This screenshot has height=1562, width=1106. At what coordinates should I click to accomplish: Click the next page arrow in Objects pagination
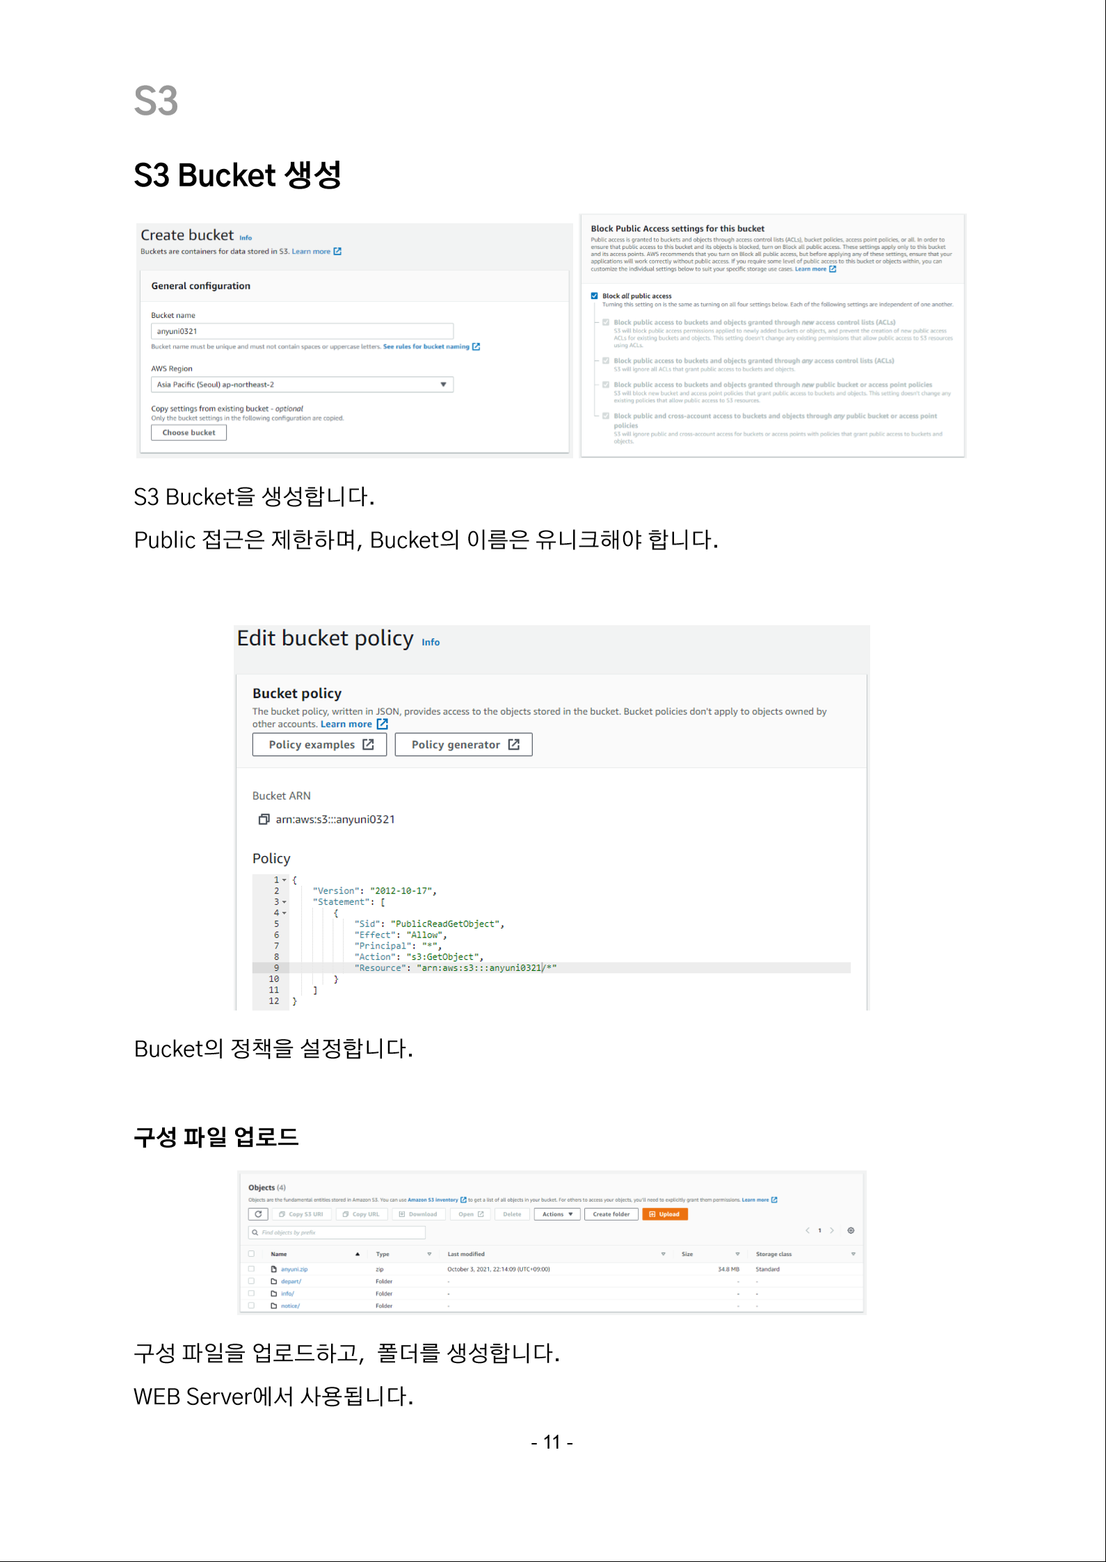832,1230
